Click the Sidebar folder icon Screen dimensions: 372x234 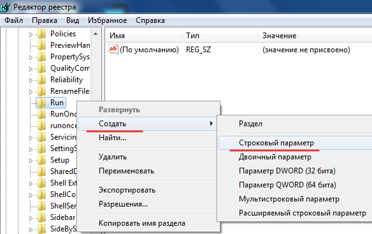42,217
